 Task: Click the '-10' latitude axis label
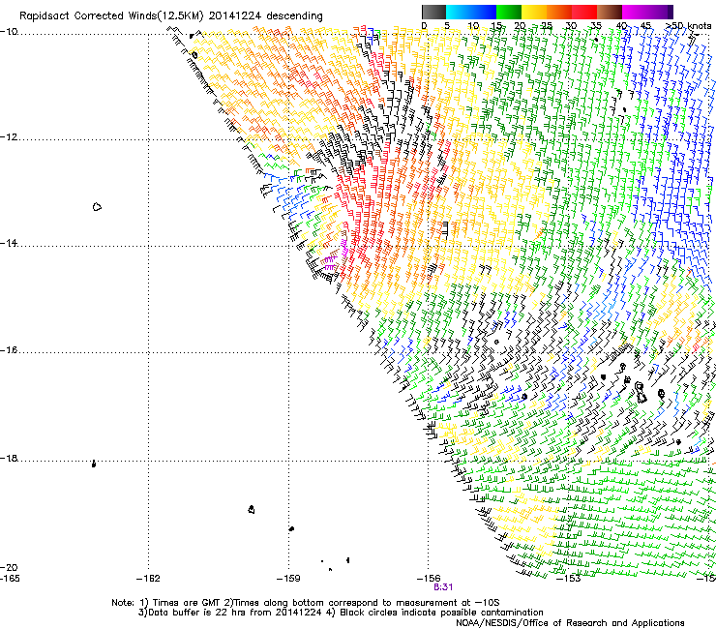(9, 32)
